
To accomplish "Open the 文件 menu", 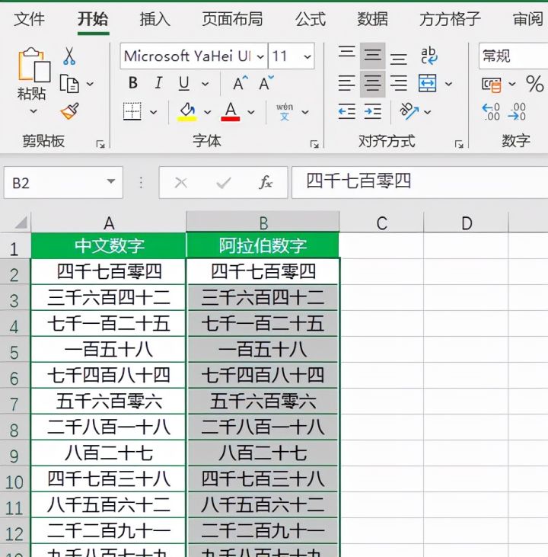I will 29,19.
